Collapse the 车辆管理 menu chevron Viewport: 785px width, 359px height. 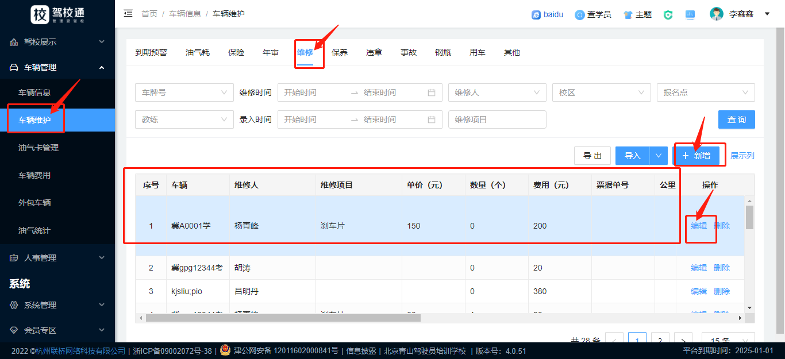(102, 67)
